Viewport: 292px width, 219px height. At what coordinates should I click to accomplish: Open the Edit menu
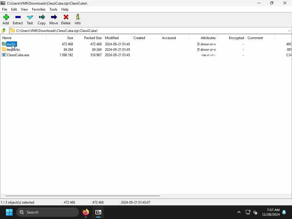tap(14, 9)
